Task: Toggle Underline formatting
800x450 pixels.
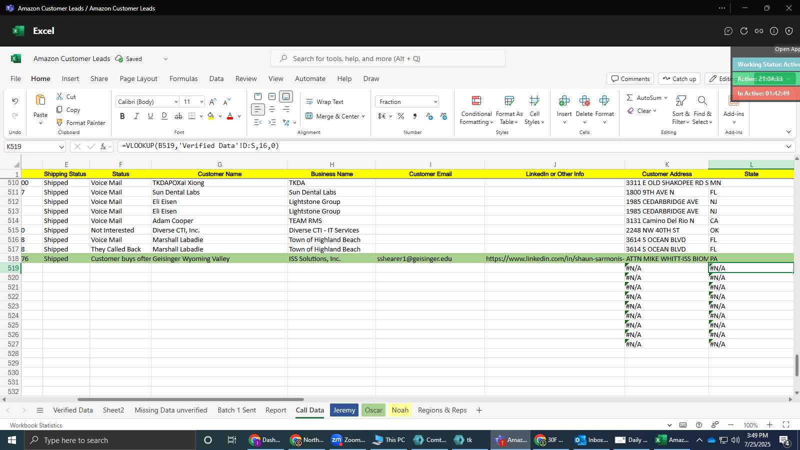Action: 150,116
